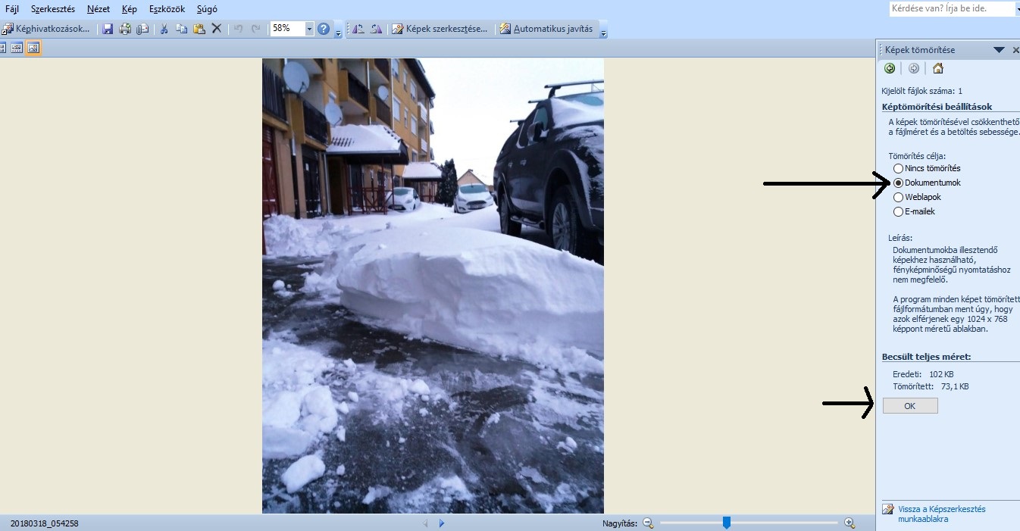The width and height of the screenshot is (1020, 531).
Task: Click the 'Becsült teljes méret:' heading
Action: tap(926, 356)
